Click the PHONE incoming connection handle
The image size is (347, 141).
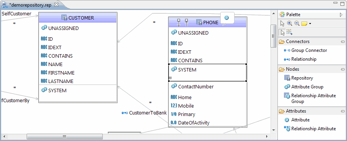186,22
